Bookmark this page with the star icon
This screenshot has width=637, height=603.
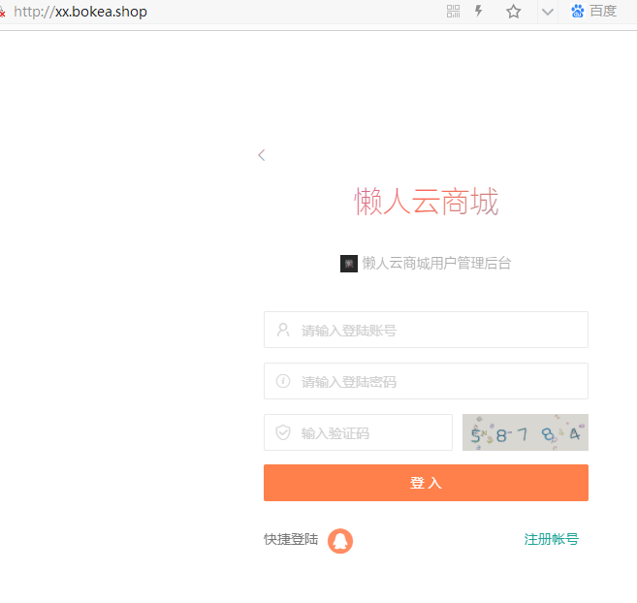pyautogui.click(x=514, y=12)
